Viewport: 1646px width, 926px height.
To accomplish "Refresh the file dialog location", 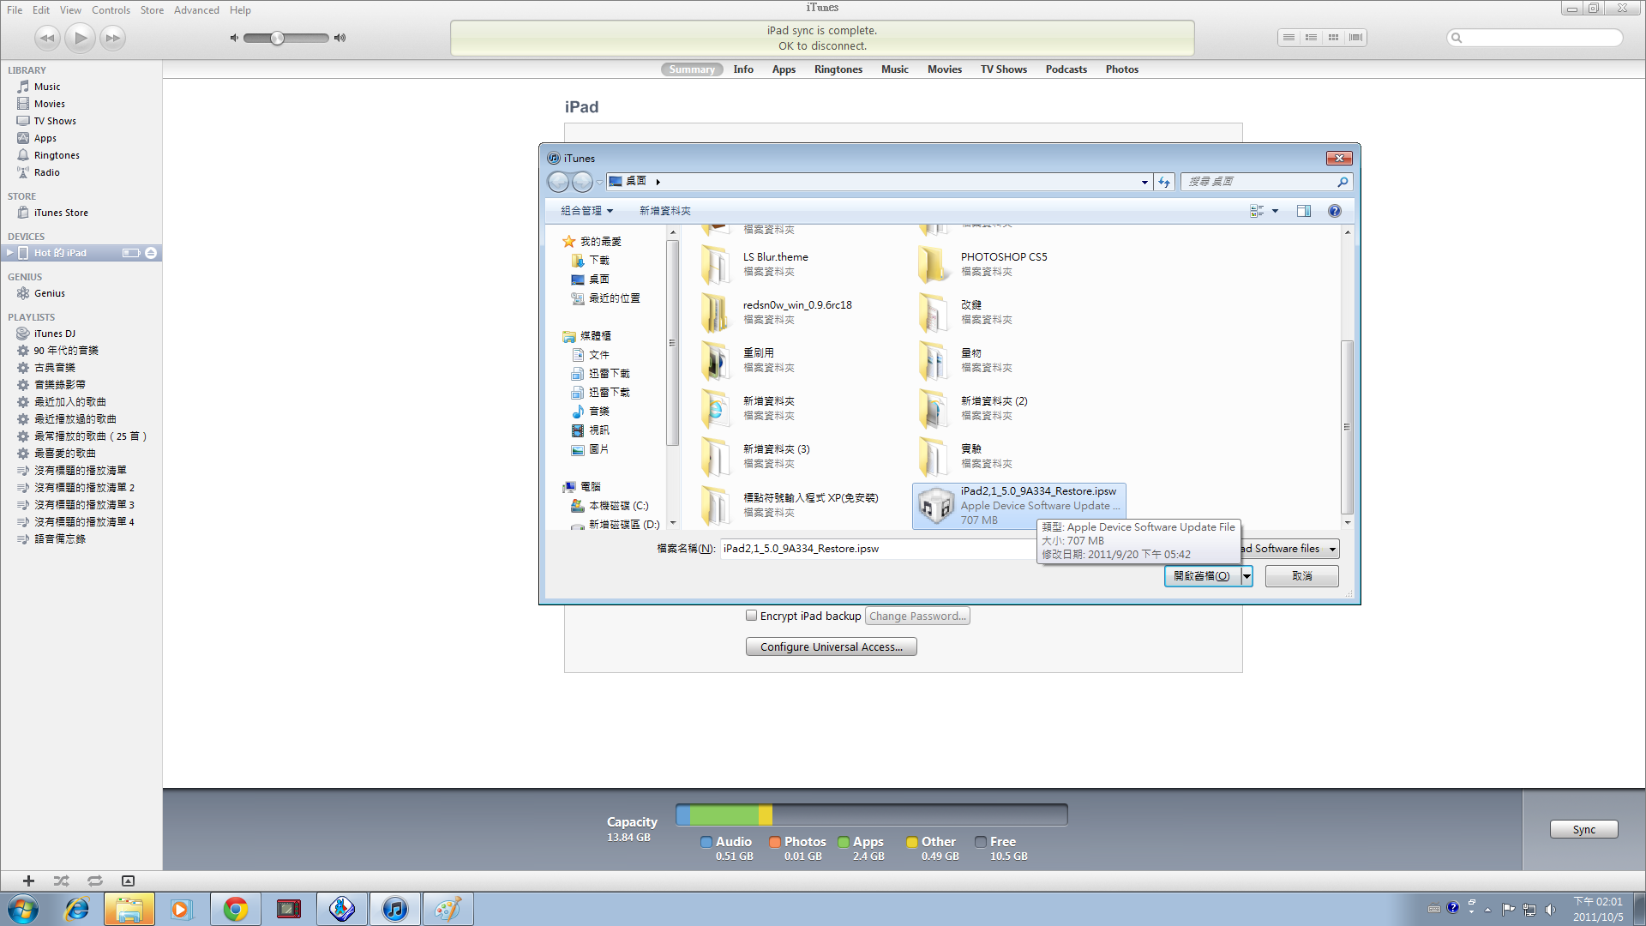I will (1164, 182).
